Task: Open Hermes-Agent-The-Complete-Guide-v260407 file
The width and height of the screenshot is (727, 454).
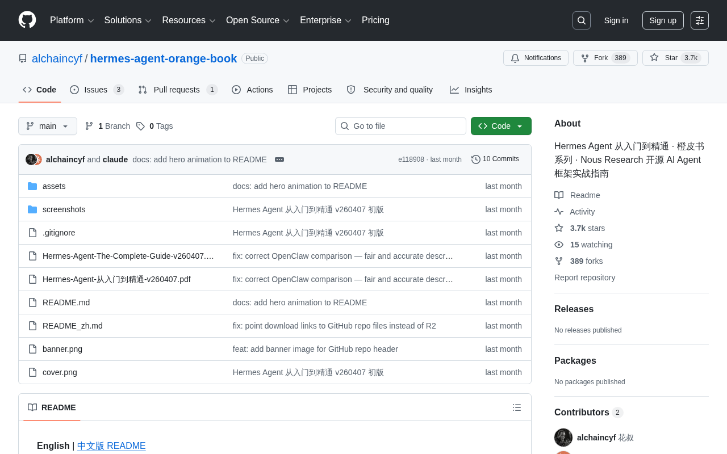Action: tap(128, 256)
